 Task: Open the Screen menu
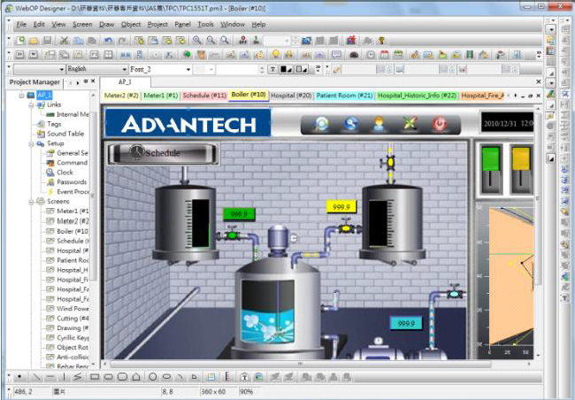[82, 24]
